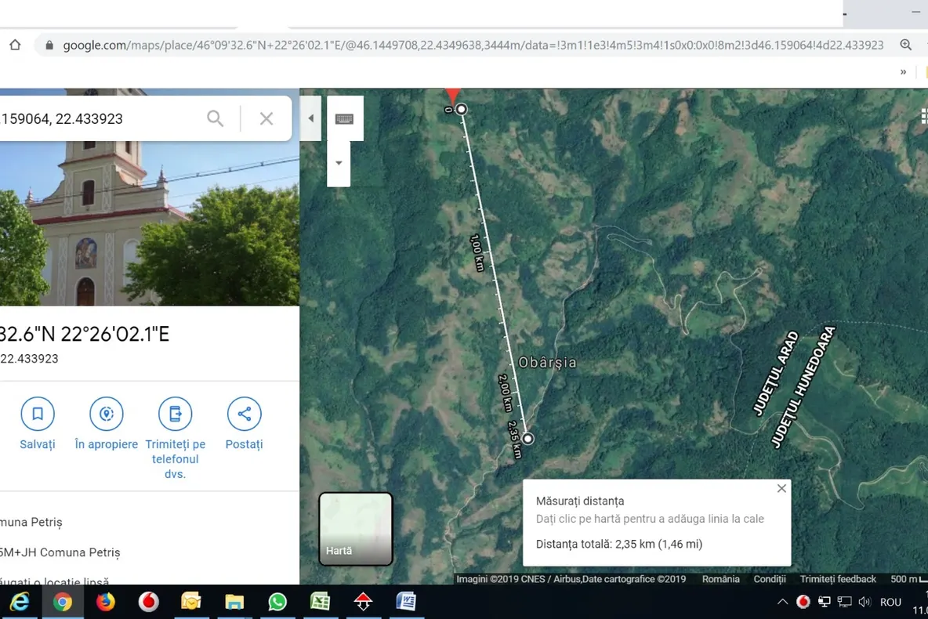Click the Distanța totală 2,35 km text
Image resolution: width=928 pixels, height=619 pixels.
pos(619,544)
